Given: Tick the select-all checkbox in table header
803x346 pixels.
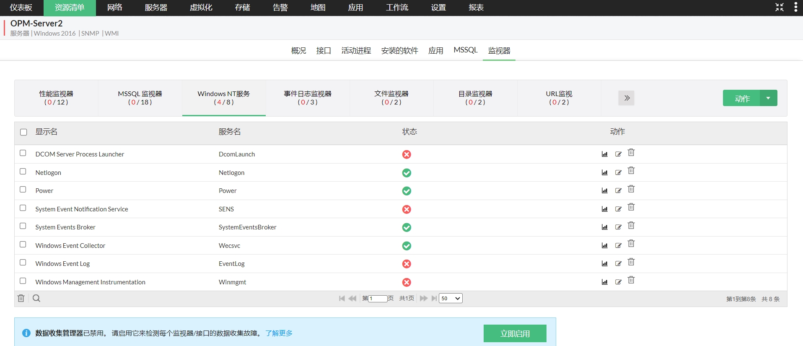Looking at the screenshot, I should coord(23,132).
